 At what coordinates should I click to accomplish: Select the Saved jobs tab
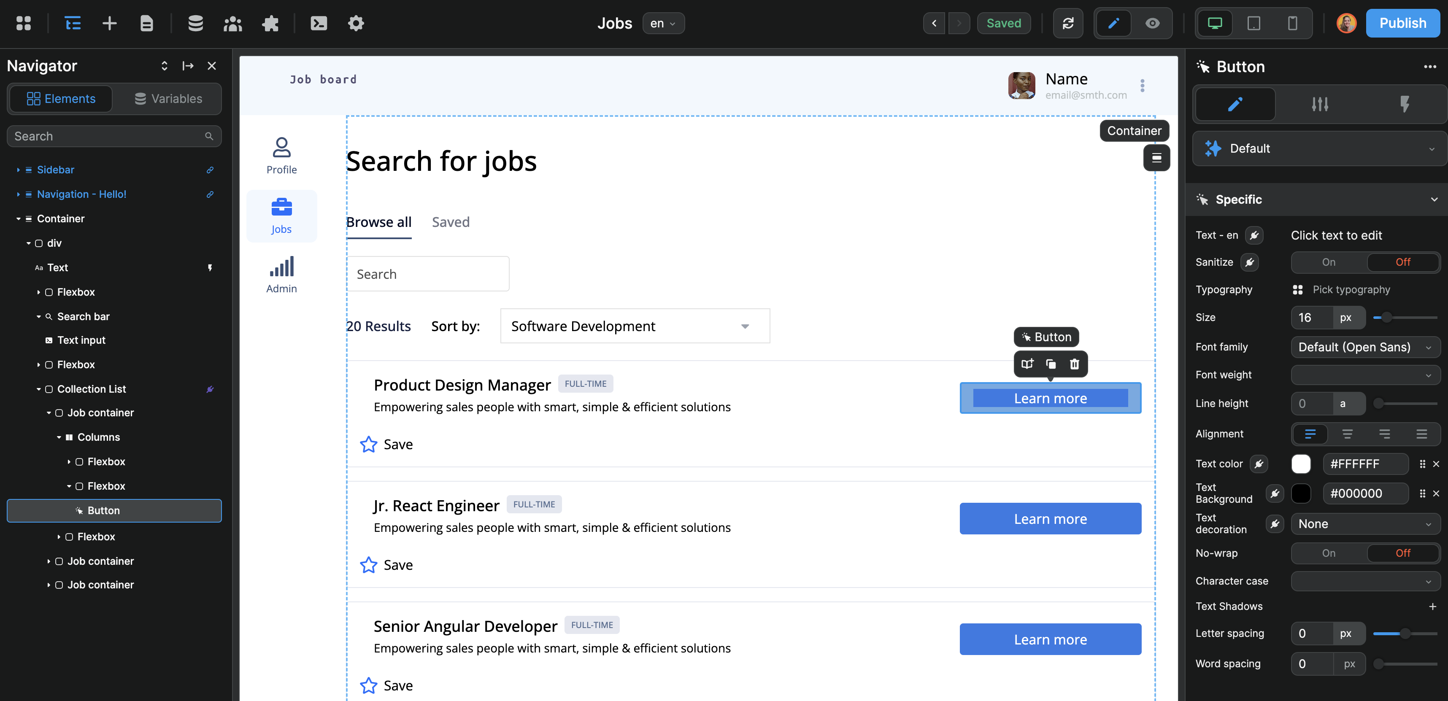click(450, 222)
